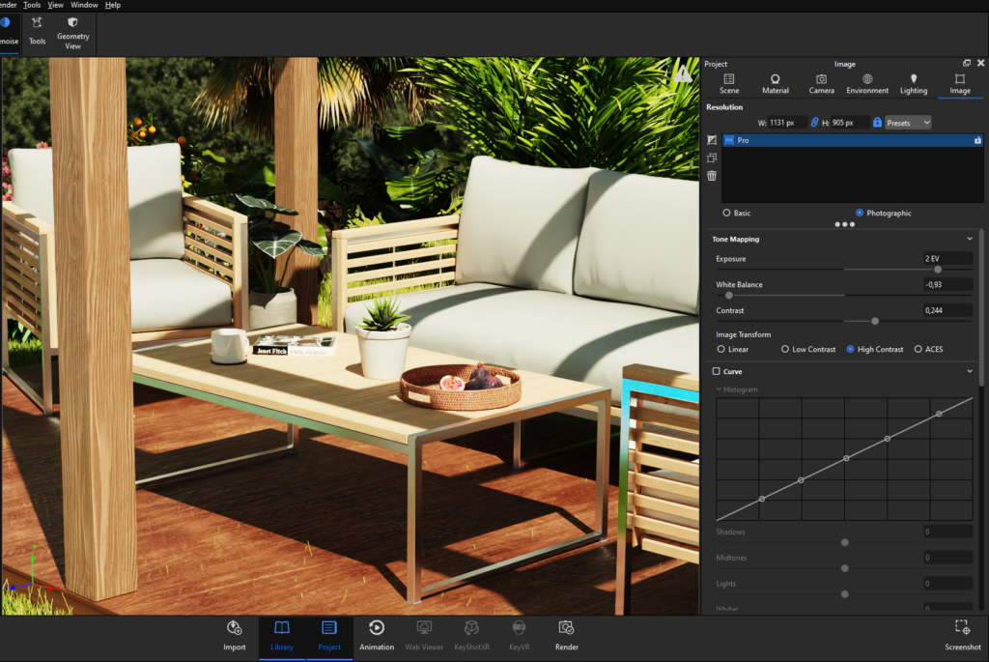Screen dimensions: 989x662
Task: Open the Tools toolbar button
Action: [38, 32]
